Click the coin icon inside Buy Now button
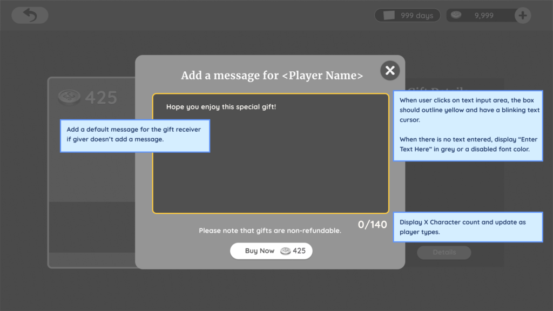The height and width of the screenshot is (311, 553). (x=285, y=251)
